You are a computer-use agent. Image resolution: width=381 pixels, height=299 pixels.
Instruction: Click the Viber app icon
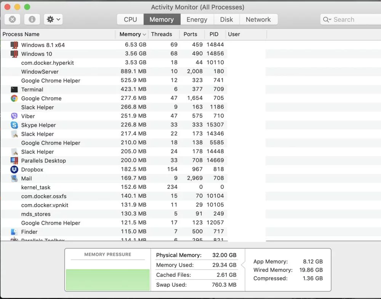coord(14,116)
